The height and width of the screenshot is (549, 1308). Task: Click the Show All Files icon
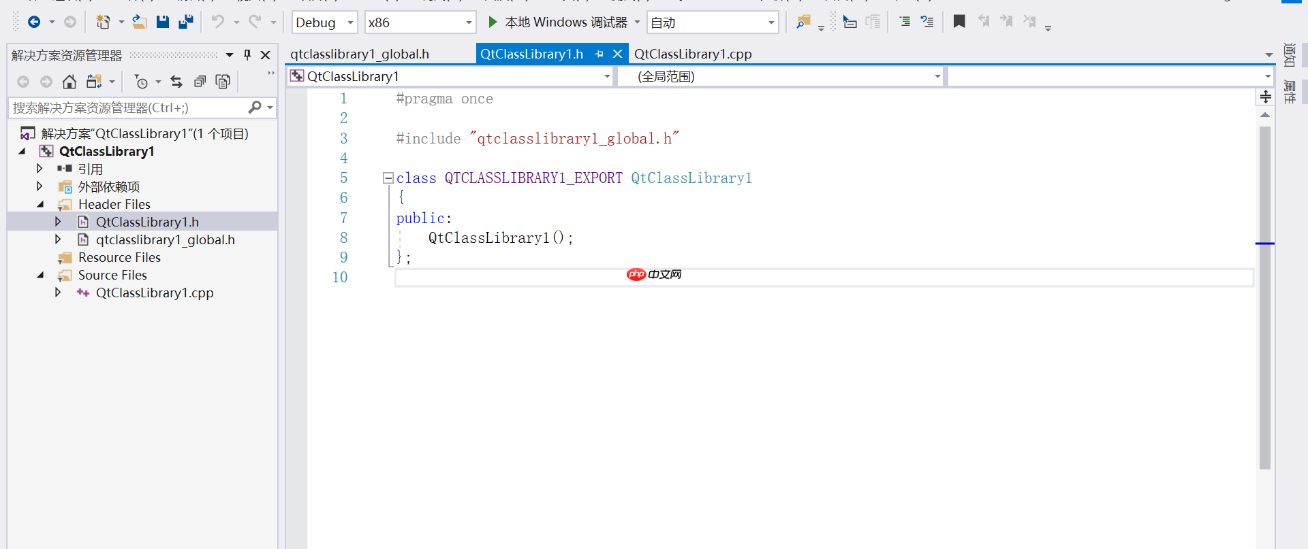point(223,82)
